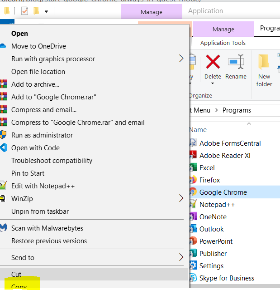Click Programs in the breadcrumb path
The width and height of the screenshot is (280, 290).
[x=237, y=110]
